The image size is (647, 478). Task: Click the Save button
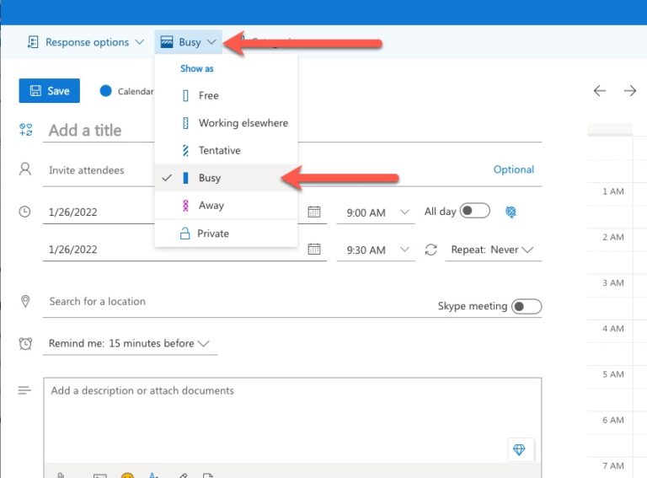pos(50,91)
